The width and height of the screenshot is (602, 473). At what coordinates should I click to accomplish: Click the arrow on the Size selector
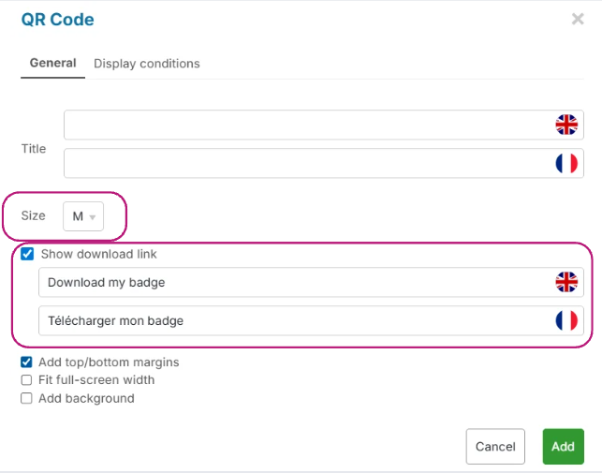pyautogui.click(x=93, y=217)
